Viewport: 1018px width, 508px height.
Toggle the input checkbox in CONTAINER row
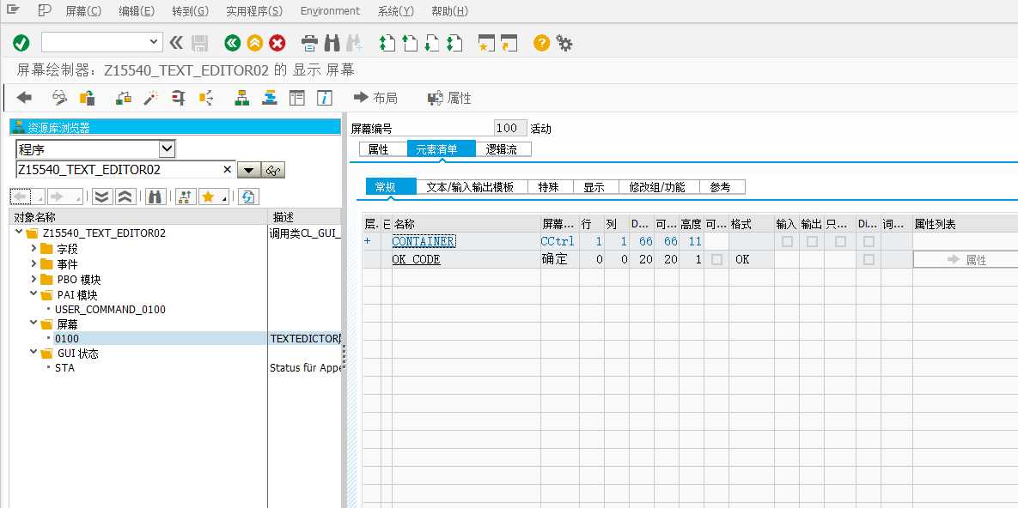click(x=787, y=241)
